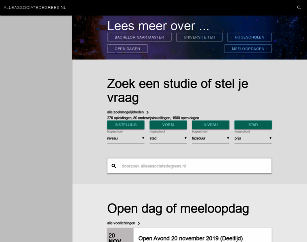
Task: Open the alle zoekmogelijkheden link
Action: tap(125, 112)
